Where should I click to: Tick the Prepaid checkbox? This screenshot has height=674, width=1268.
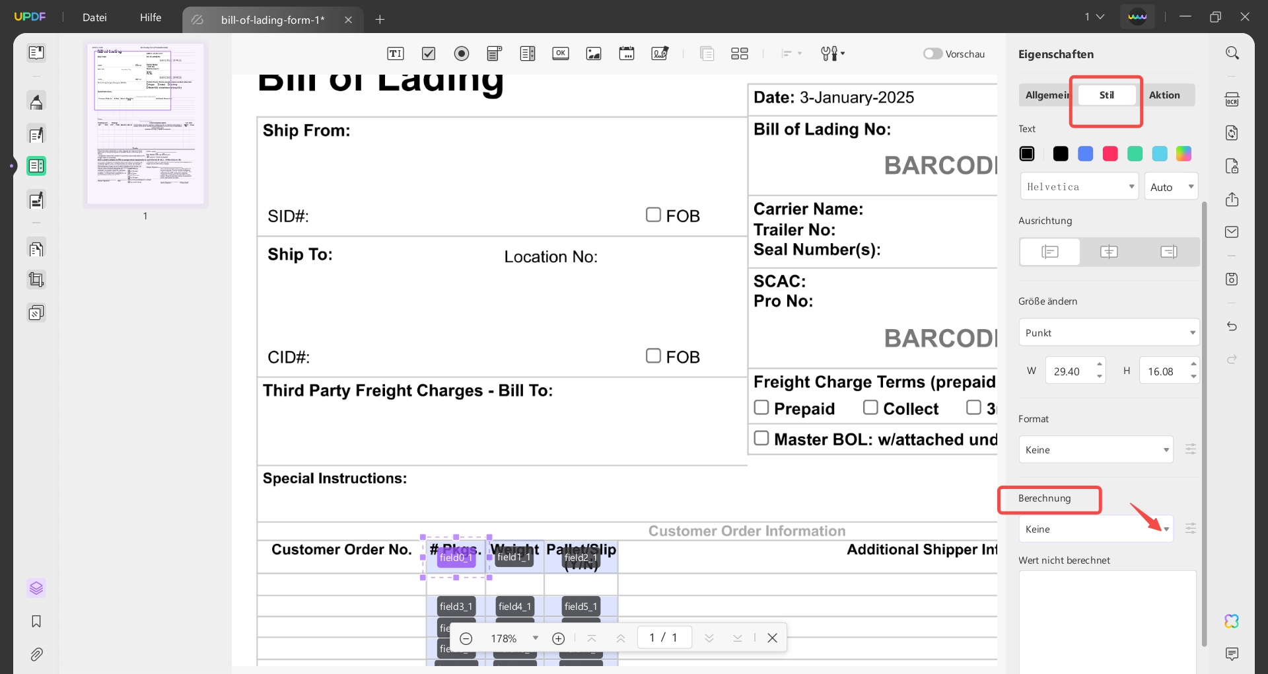click(761, 407)
